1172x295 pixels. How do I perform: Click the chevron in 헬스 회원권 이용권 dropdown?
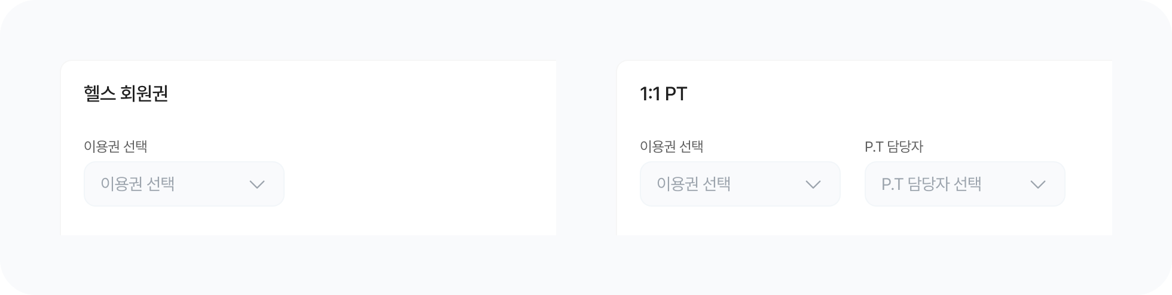pyautogui.click(x=257, y=185)
